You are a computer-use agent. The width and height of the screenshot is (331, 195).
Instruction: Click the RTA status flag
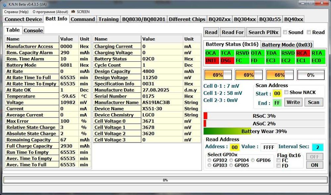pyautogui.click(x=318, y=53)
